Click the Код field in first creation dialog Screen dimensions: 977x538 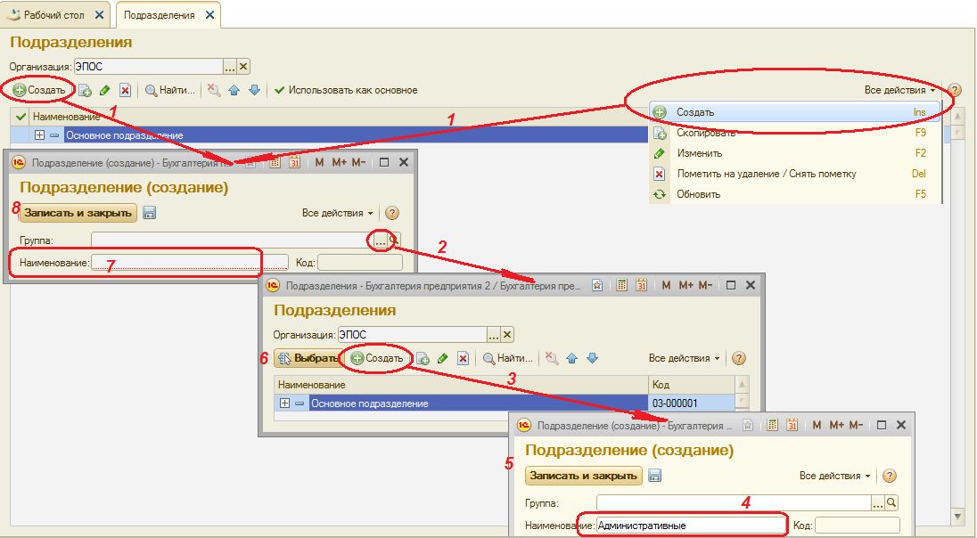[360, 263]
